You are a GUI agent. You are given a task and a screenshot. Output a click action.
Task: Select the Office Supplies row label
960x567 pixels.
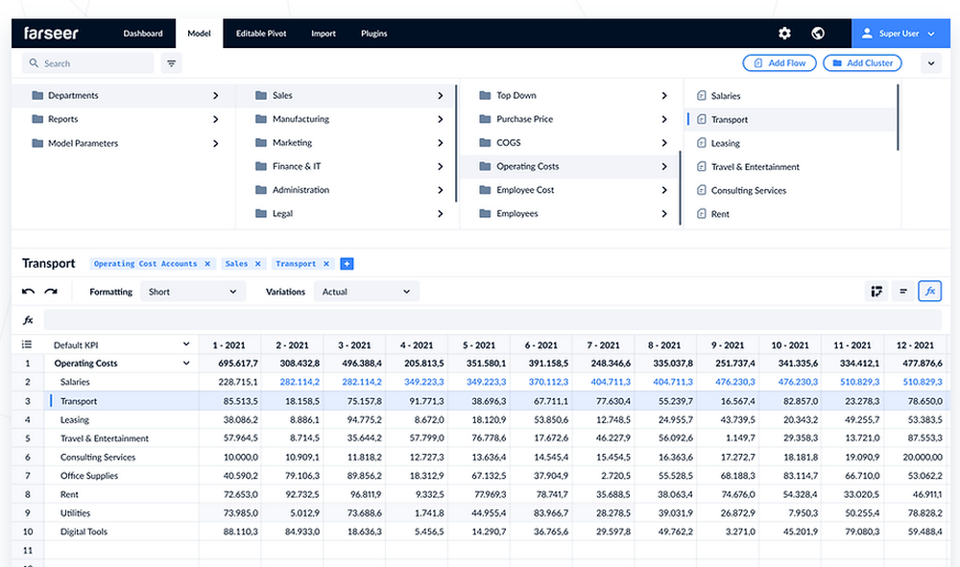89,475
